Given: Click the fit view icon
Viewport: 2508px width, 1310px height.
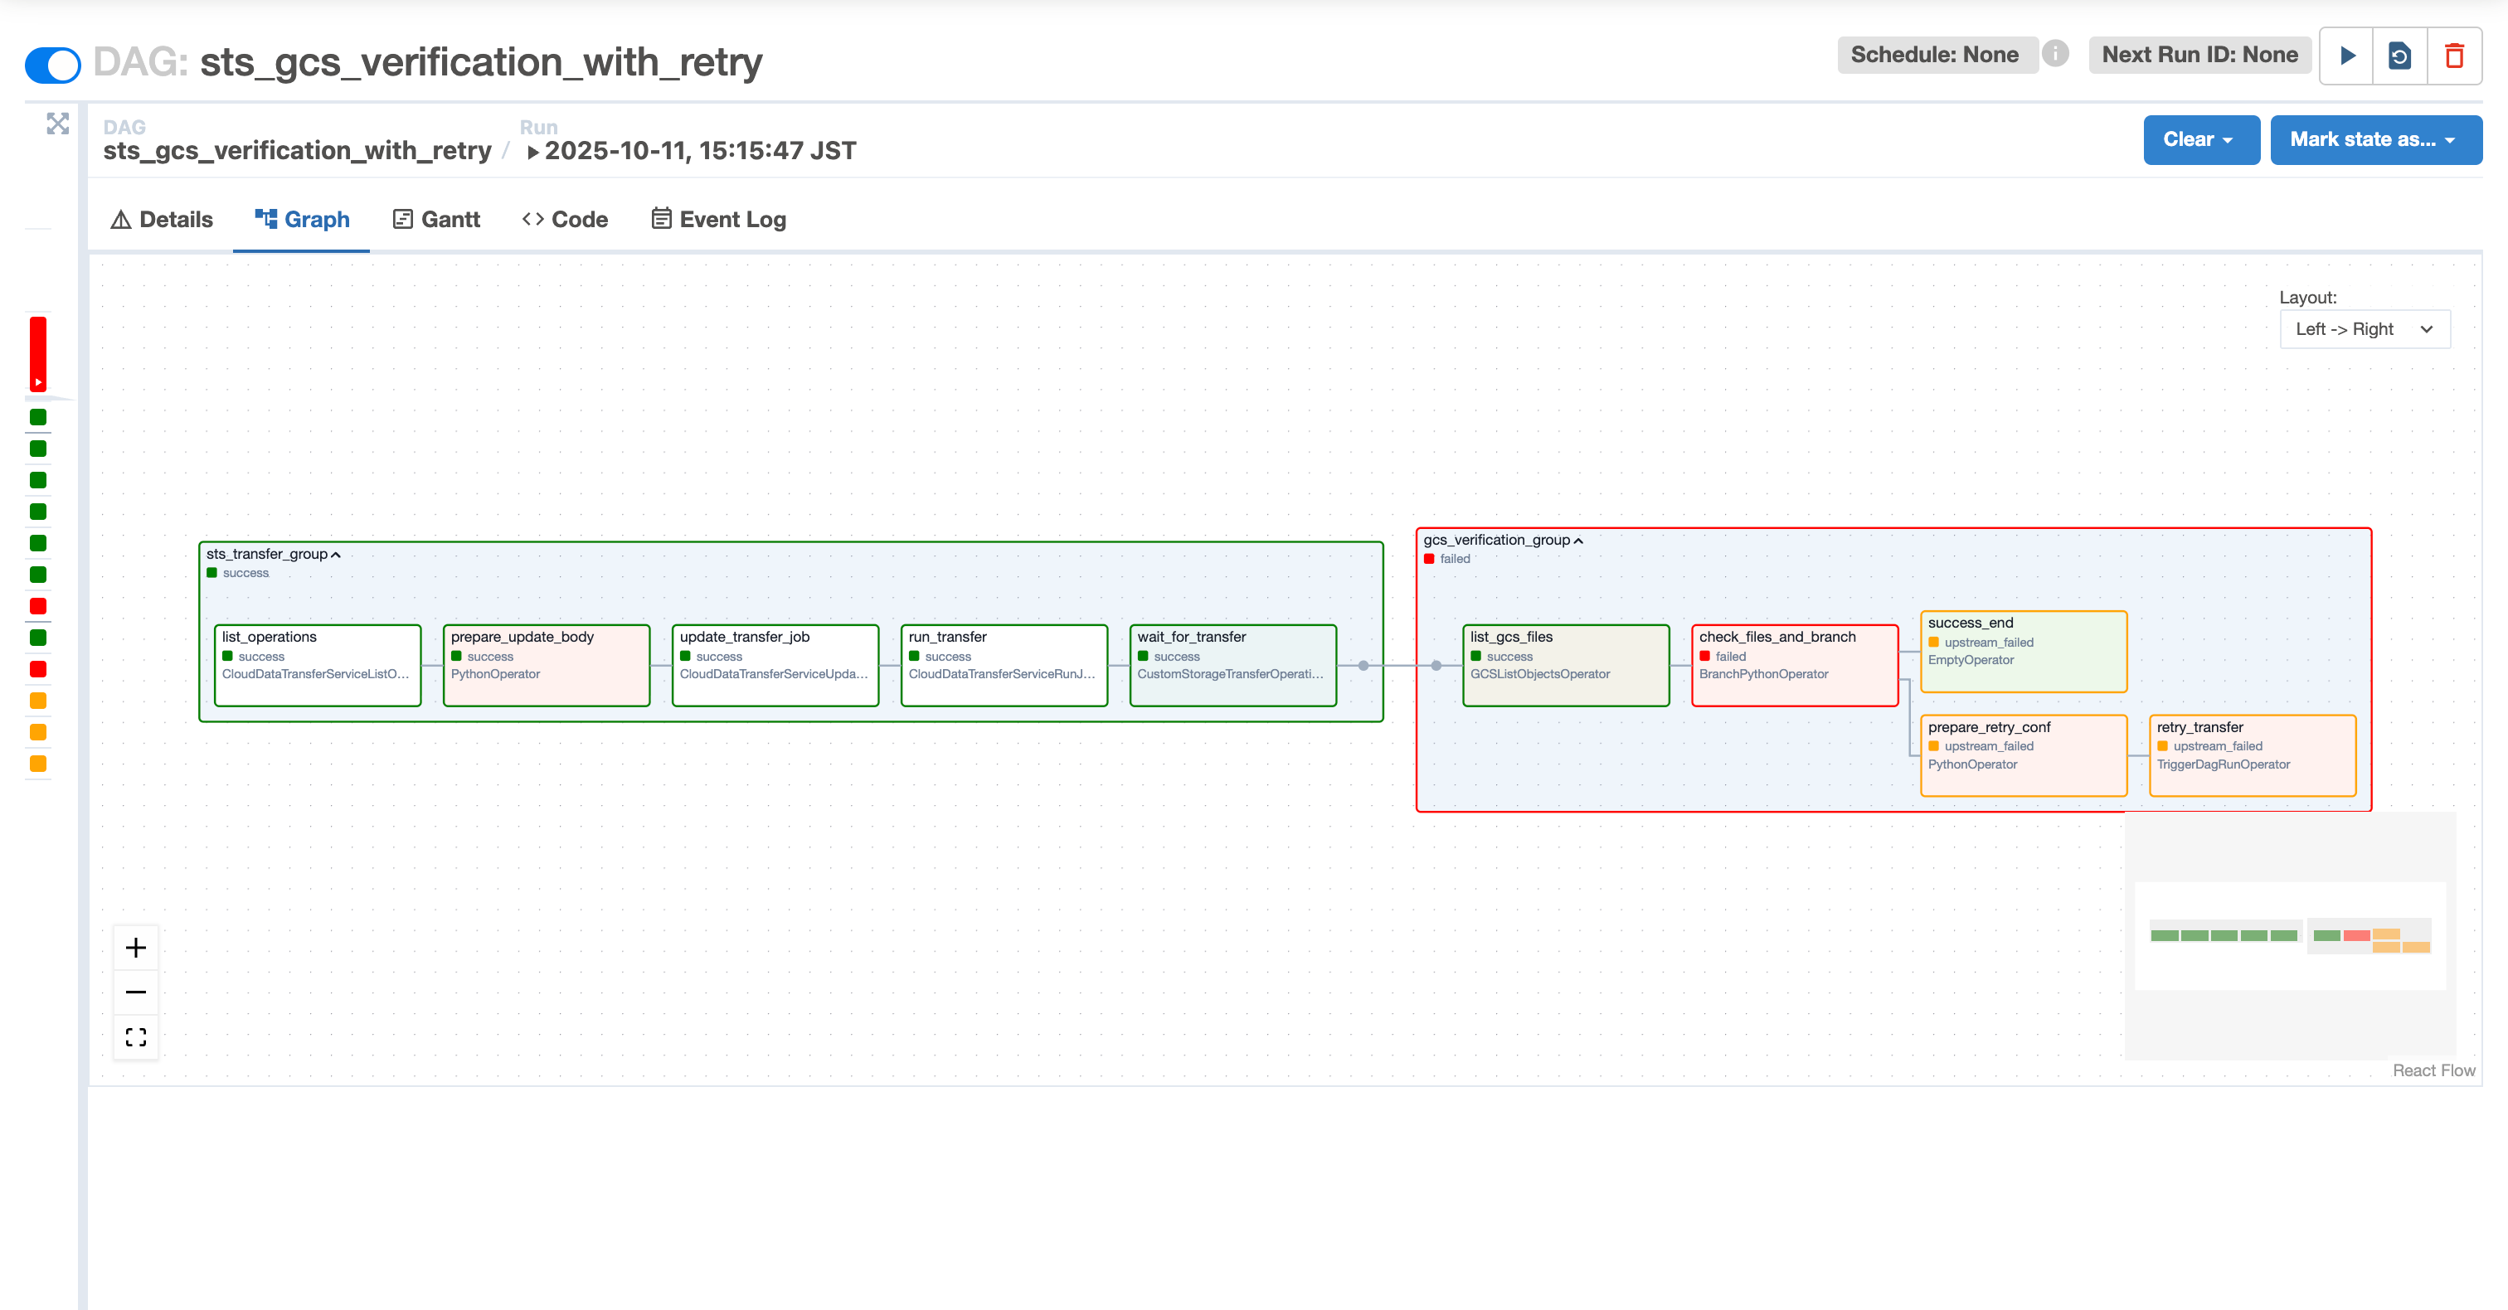Looking at the screenshot, I should (x=136, y=1036).
